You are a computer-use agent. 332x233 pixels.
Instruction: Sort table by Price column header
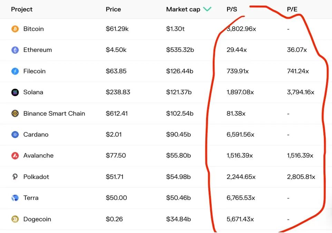click(113, 9)
